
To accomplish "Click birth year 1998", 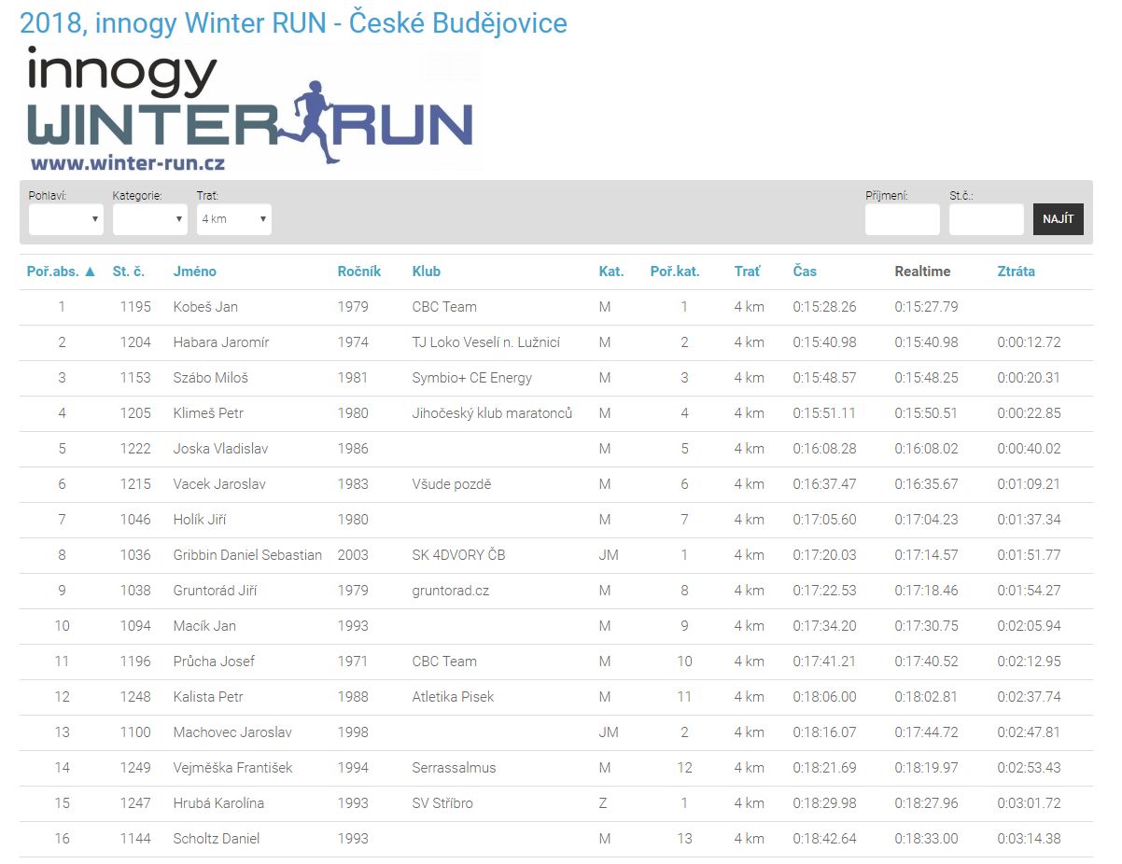I will pyautogui.click(x=353, y=732).
